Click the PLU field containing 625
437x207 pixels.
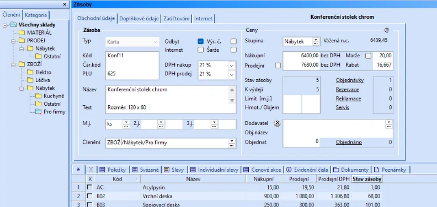coord(132,74)
